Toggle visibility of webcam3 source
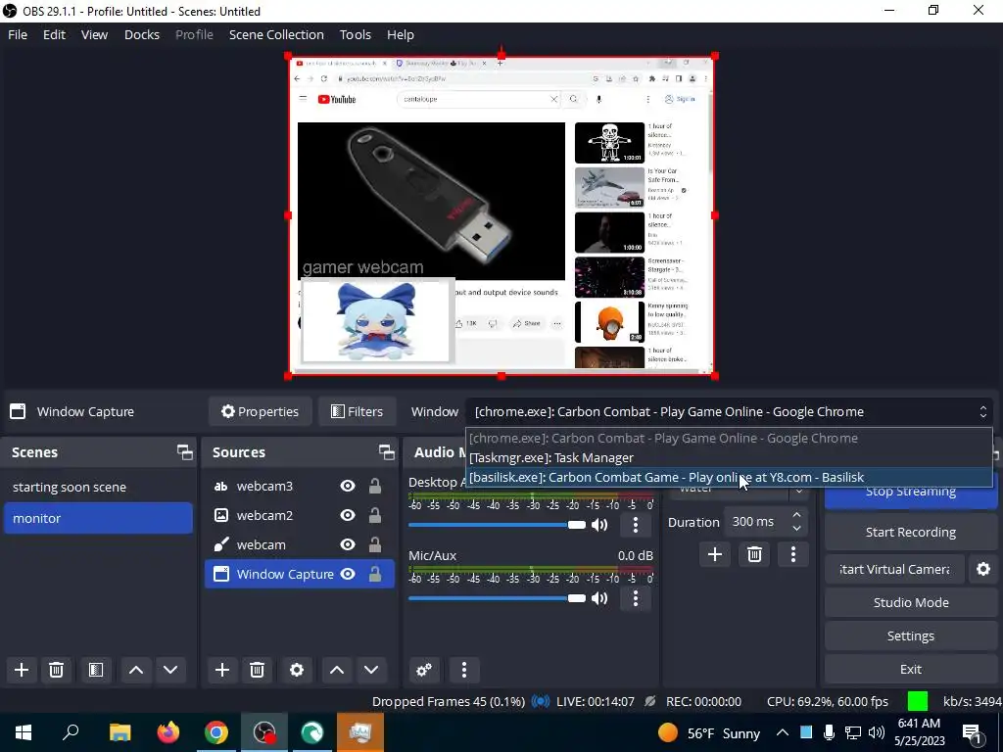 348,486
